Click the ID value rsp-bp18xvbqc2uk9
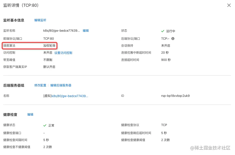Image resolution: width=235 pixels, height=155 pixels. point(175,96)
